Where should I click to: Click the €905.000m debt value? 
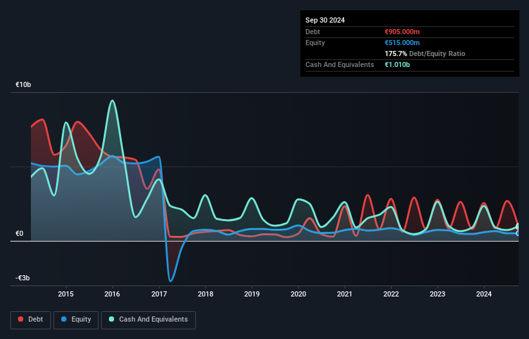402,32
